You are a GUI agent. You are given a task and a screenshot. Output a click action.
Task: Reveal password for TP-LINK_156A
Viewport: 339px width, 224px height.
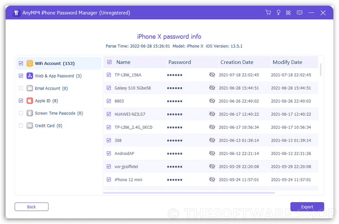[x=212, y=75]
